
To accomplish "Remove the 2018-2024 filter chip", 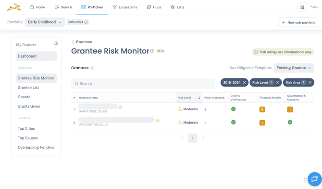I will tap(244, 82).
